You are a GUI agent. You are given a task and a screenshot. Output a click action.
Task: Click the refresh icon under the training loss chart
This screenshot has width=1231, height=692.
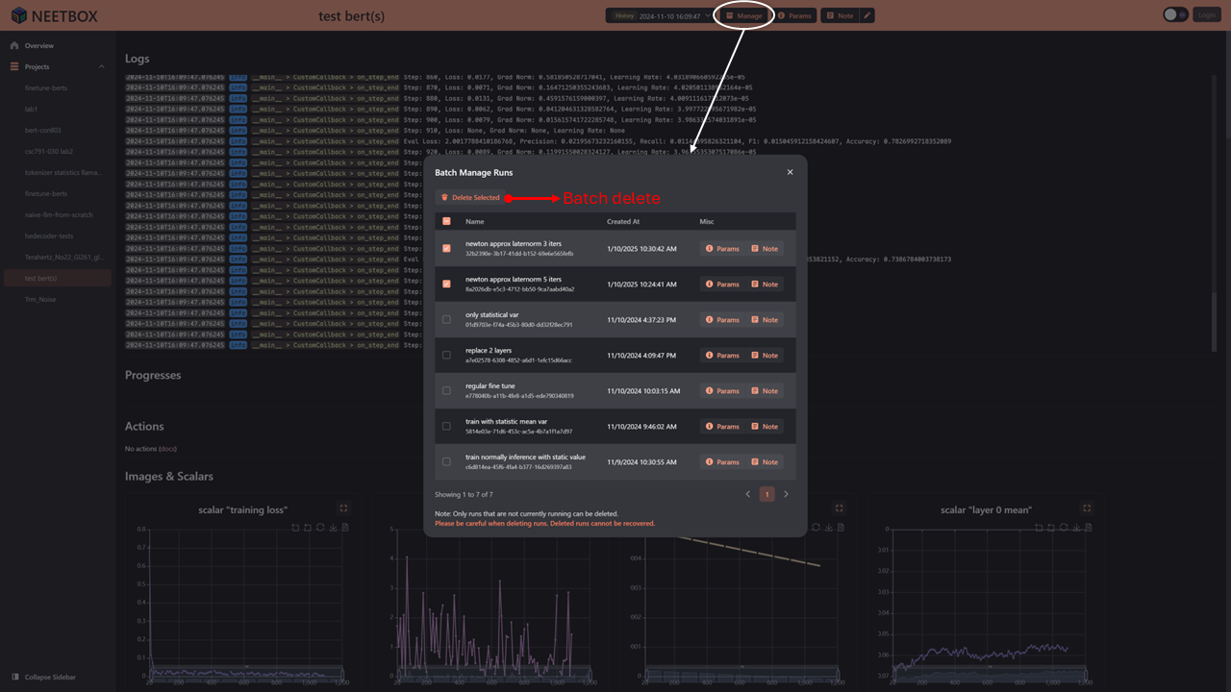coord(320,527)
